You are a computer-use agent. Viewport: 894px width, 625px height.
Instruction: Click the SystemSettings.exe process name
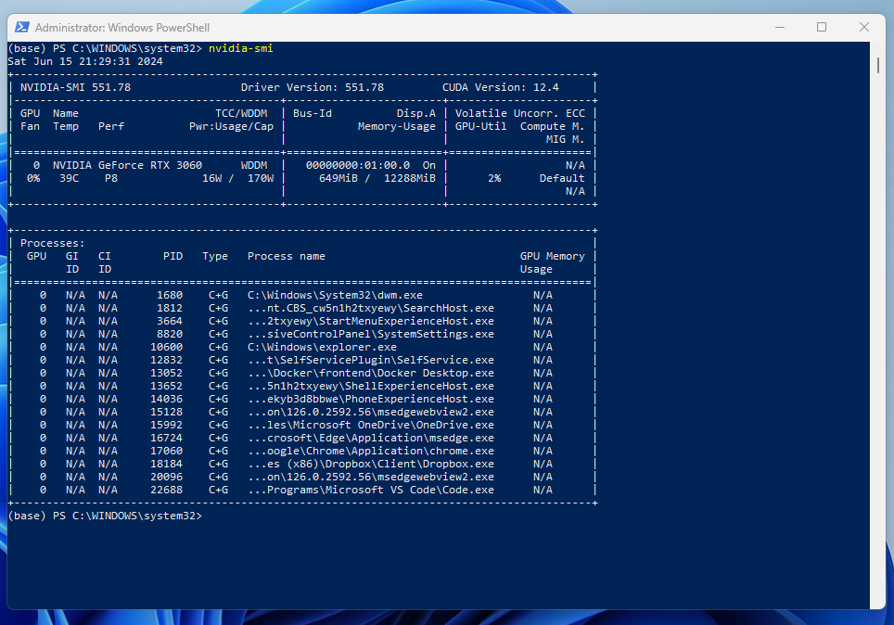[x=371, y=334]
